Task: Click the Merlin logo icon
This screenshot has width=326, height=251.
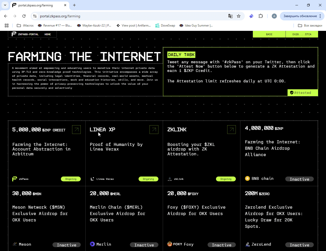Action: (92, 244)
